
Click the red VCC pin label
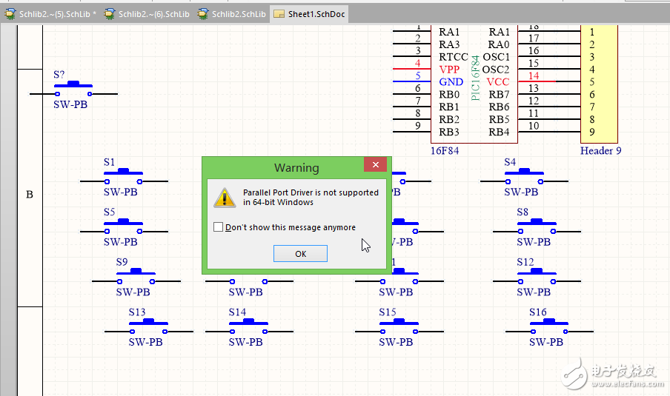pos(497,81)
